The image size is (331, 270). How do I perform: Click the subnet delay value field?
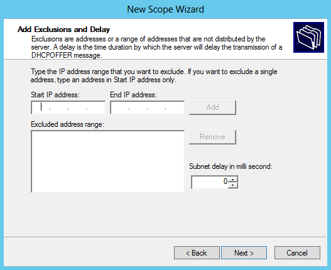[x=210, y=182]
